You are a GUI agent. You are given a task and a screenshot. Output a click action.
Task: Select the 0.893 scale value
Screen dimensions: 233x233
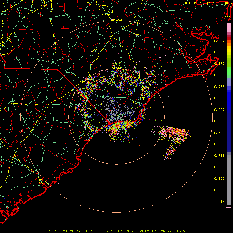(x=219, y=52)
